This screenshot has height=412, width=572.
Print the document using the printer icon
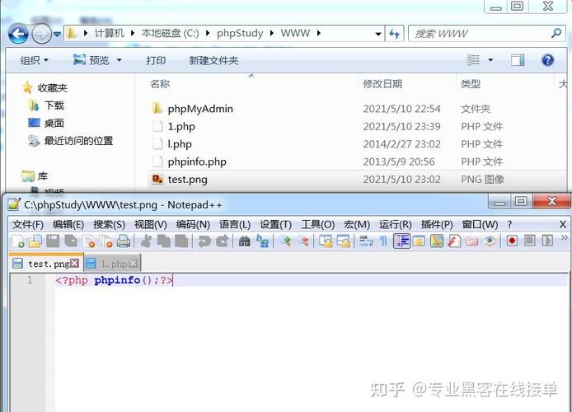[124, 241]
